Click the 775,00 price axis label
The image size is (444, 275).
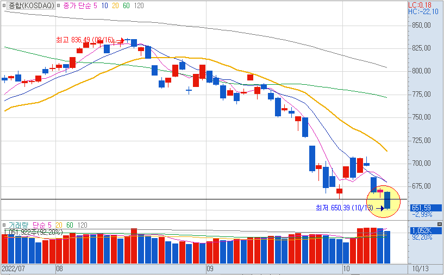tap(421, 94)
